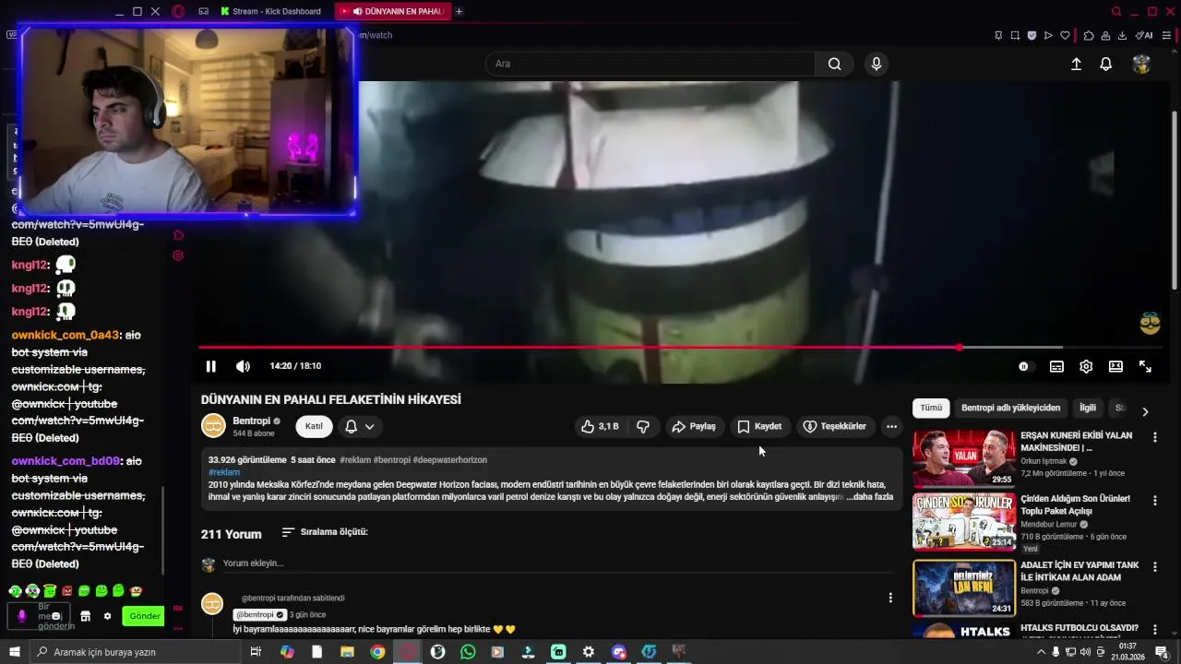Select the Tümü filter chip
1181x664 pixels.
point(931,408)
